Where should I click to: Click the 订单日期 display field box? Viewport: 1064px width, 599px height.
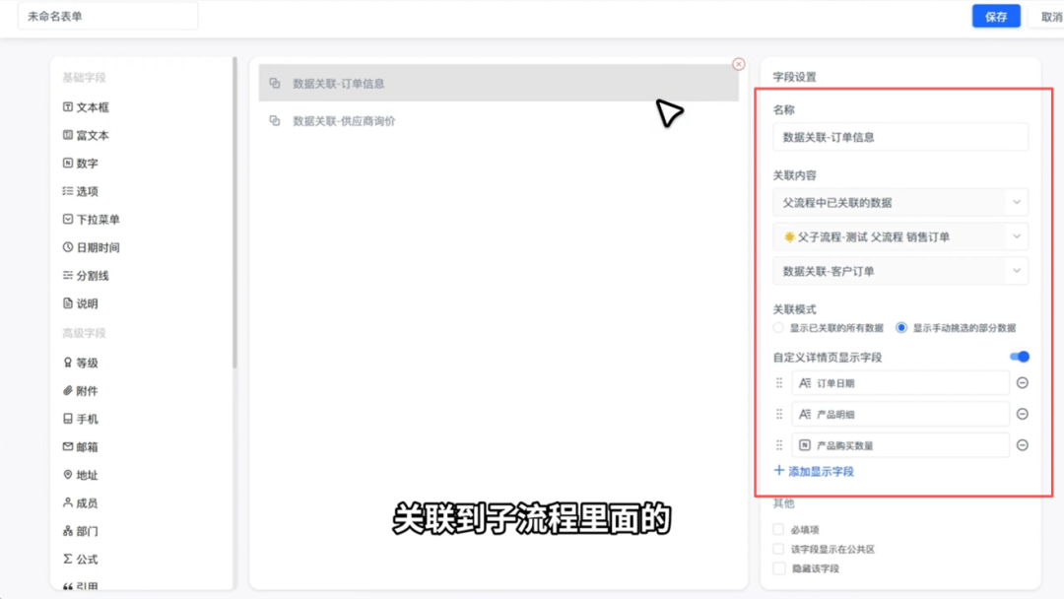tap(900, 382)
